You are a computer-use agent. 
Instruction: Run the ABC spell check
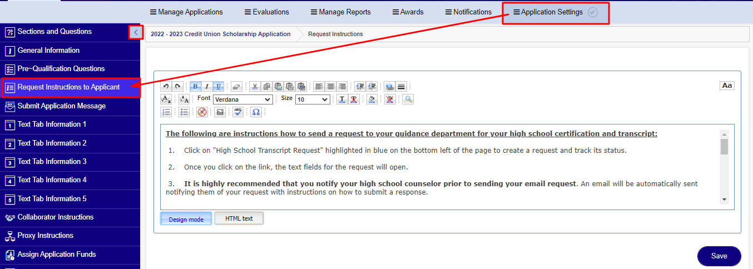[238, 112]
